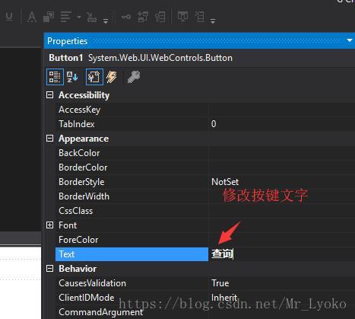Click the table layout icon before the separator
Image resolution: width=355 pixels, height=319 pixels.
(x=160, y=17)
